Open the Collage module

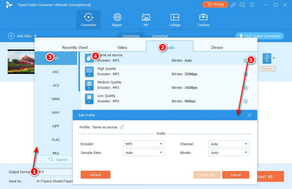click(175, 20)
